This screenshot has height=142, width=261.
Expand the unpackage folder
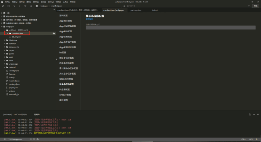[x=5, y=64]
